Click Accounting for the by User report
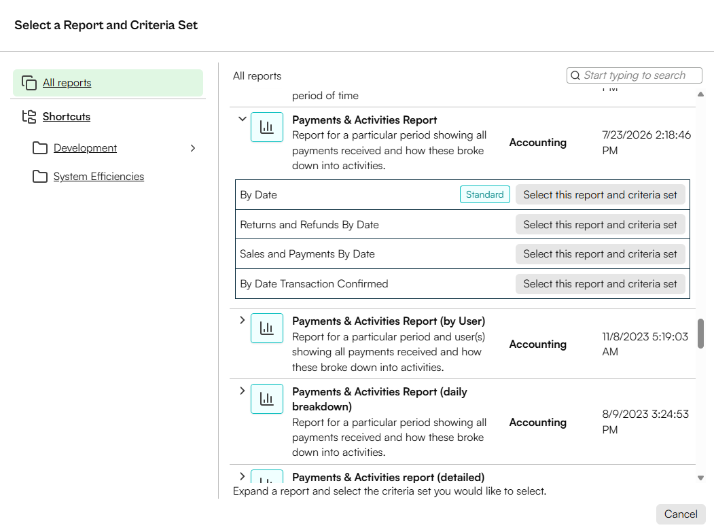 (x=538, y=344)
